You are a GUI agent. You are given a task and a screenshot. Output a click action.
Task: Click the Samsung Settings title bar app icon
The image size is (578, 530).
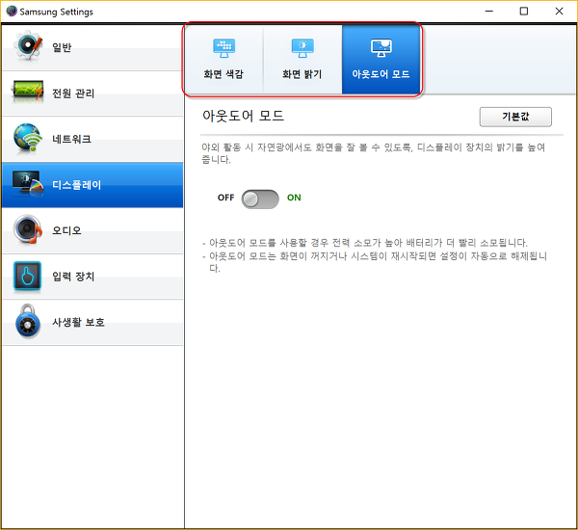(x=12, y=11)
